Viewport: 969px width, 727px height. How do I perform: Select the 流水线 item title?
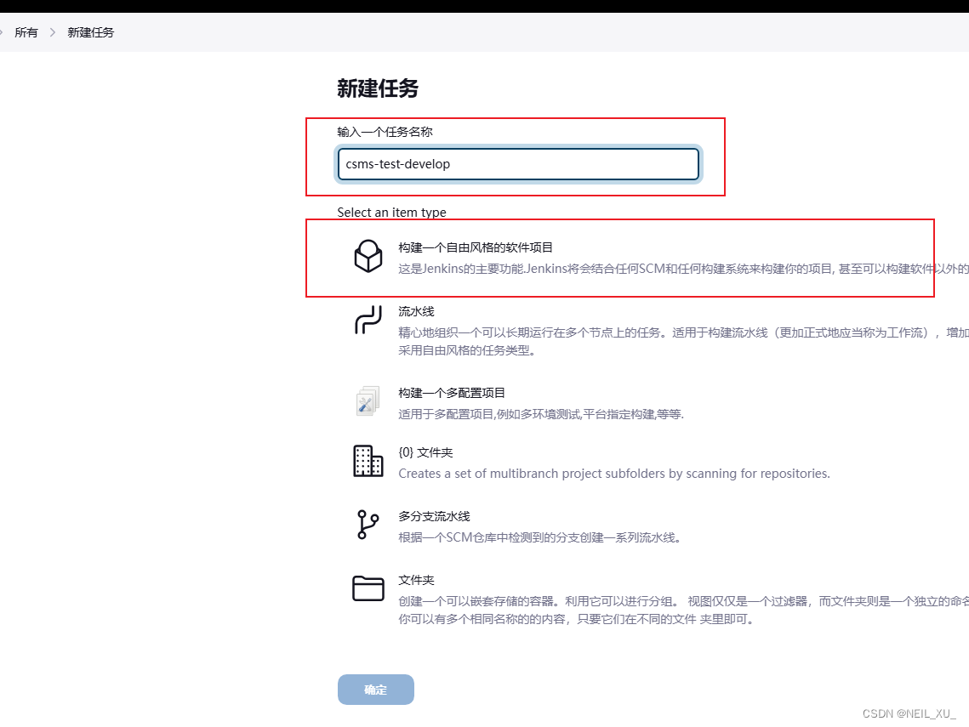[x=416, y=311]
